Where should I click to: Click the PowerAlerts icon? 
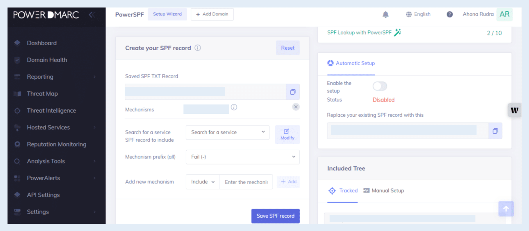[17, 178]
